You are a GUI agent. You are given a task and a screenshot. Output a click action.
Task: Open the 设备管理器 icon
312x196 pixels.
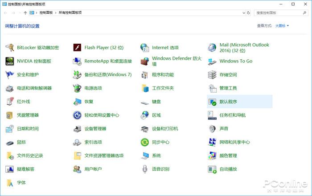[x=77, y=129]
